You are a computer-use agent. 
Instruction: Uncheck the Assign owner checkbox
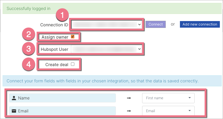pos(73,37)
